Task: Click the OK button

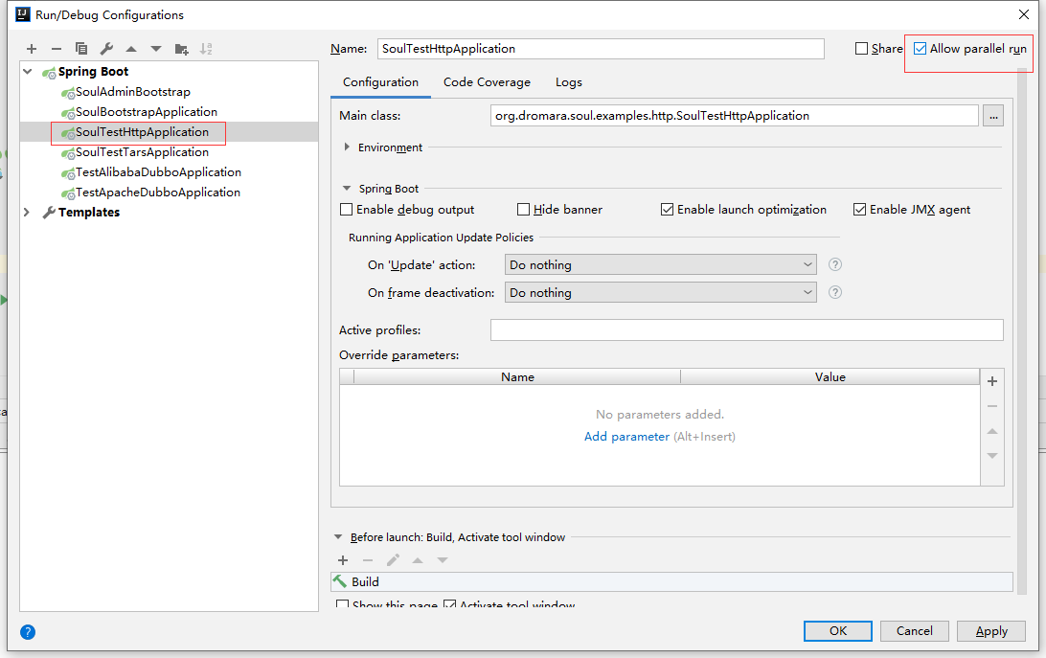Action: point(838,630)
